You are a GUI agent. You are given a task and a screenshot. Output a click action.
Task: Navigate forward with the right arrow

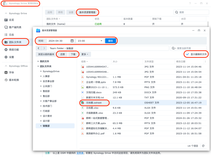44,48
